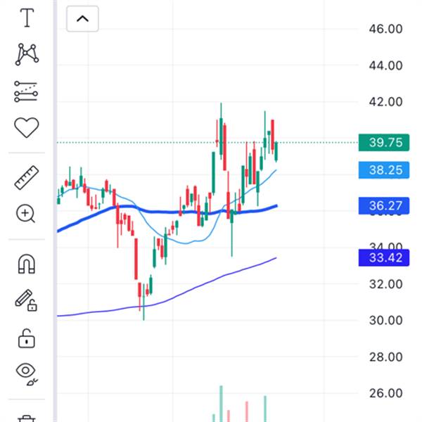422x422 pixels.
Task: Click the 30.00 price axis label
Action: pos(385,320)
